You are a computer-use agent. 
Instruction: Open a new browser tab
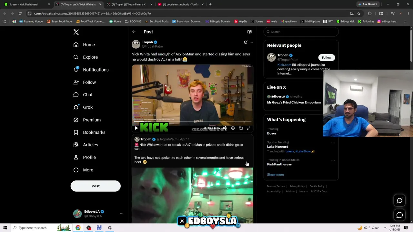tap(210, 5)
